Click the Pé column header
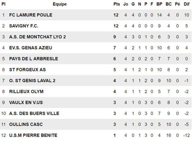 178,4
